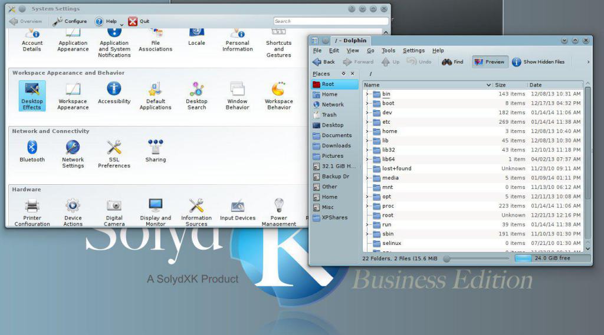Viewport: 604px width, 335px height.
Task: Open Shortcuts and Gestures settings
Action: coord(278,44)
